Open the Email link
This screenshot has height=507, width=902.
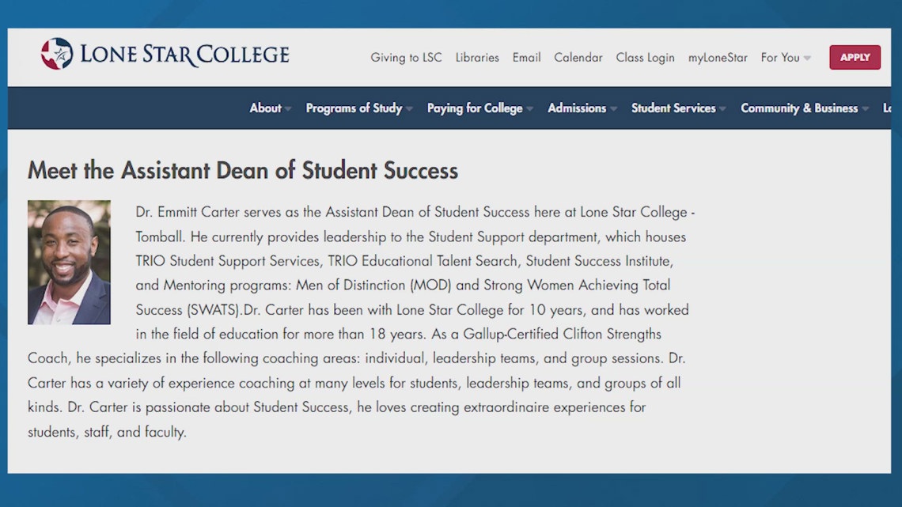coord(526,58)
